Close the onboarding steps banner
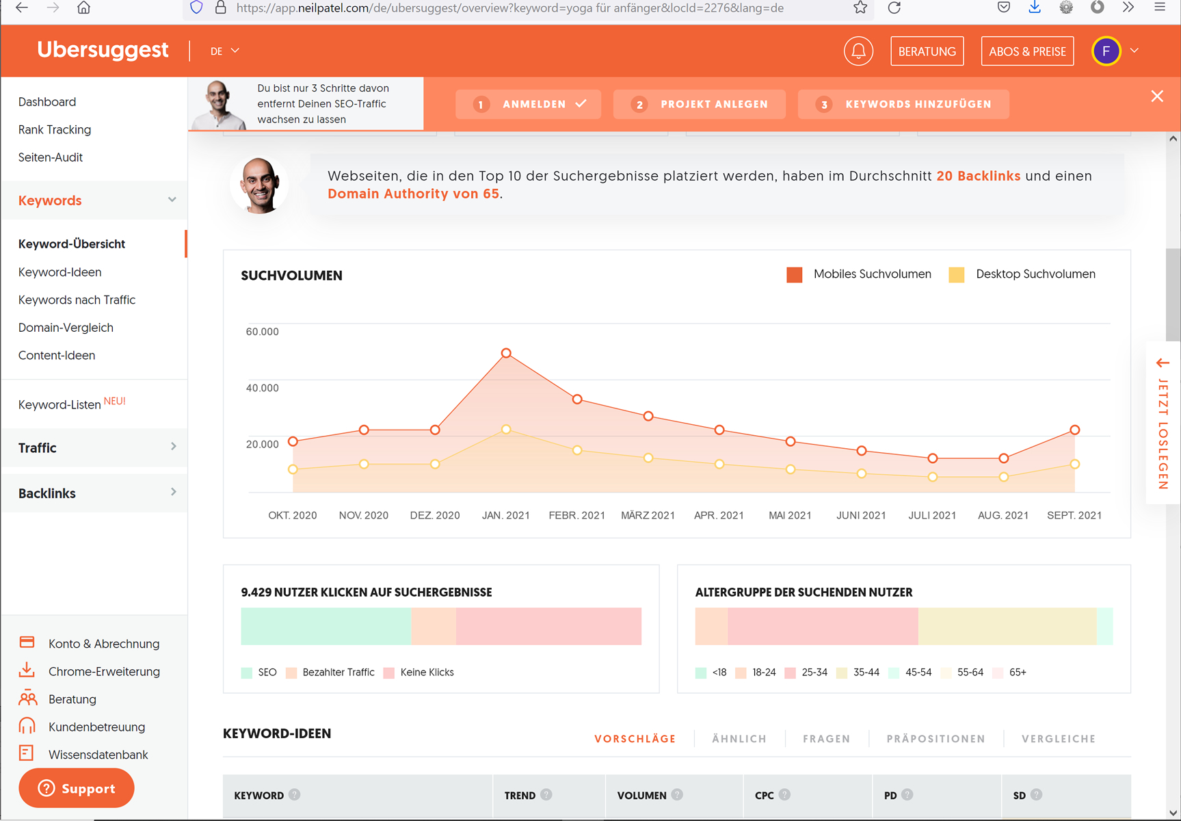This screenshot has height=821, width=1181. (x=1157, y=96)
